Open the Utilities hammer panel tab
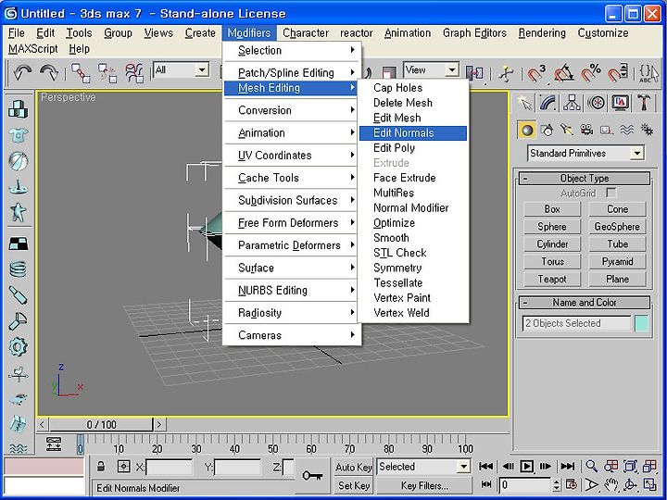 (644, 103)
